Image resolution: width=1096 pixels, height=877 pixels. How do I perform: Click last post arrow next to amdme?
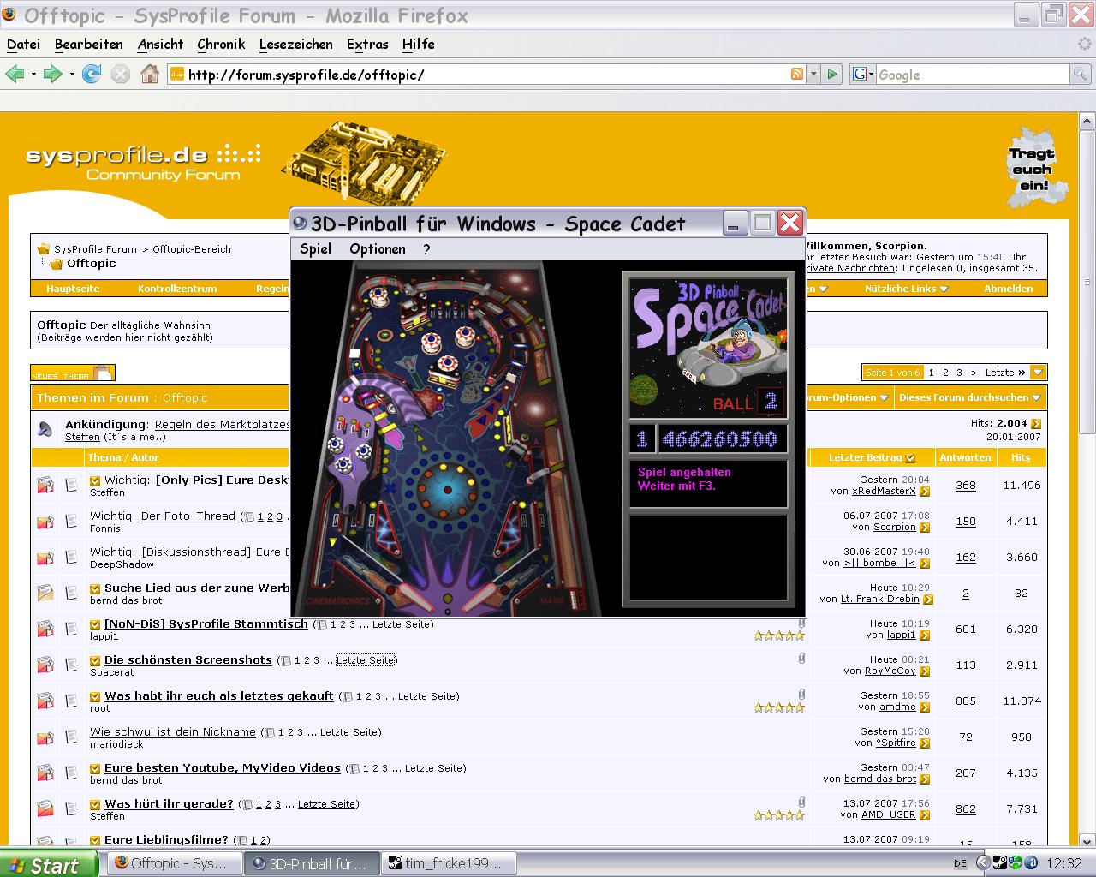[925, 707]
